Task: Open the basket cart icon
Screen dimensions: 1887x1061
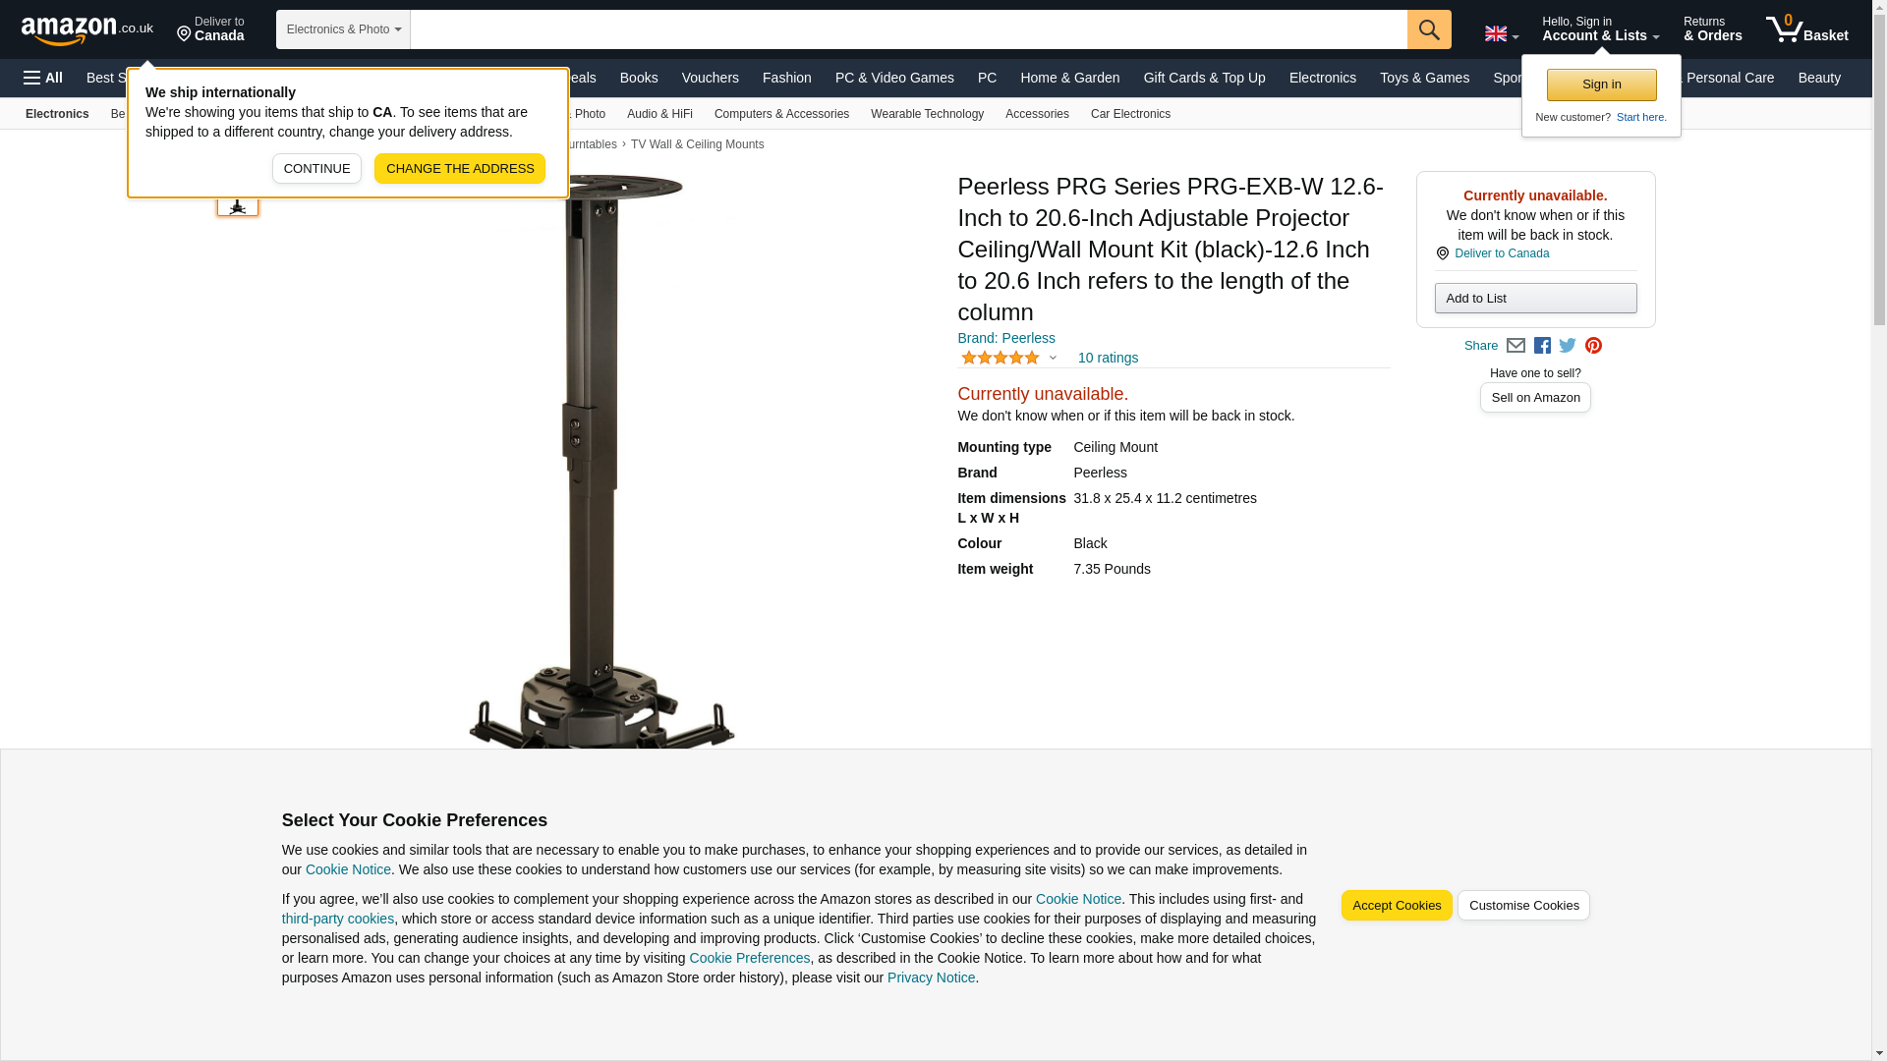Action: tap(1806, 29)
